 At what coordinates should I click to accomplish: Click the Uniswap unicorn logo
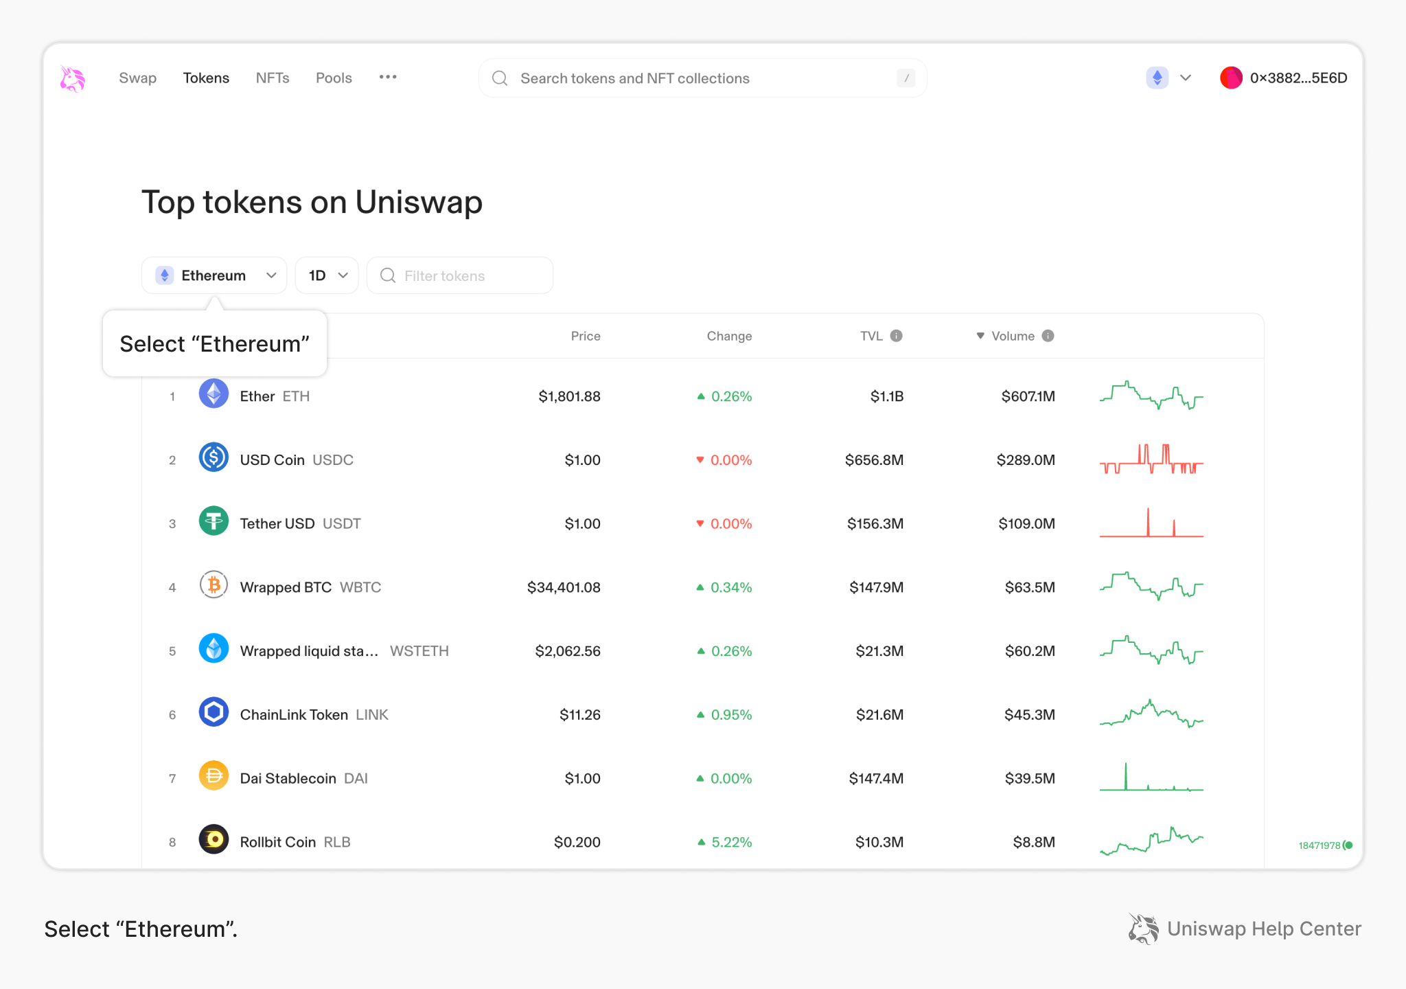click(x=73, y=78)
